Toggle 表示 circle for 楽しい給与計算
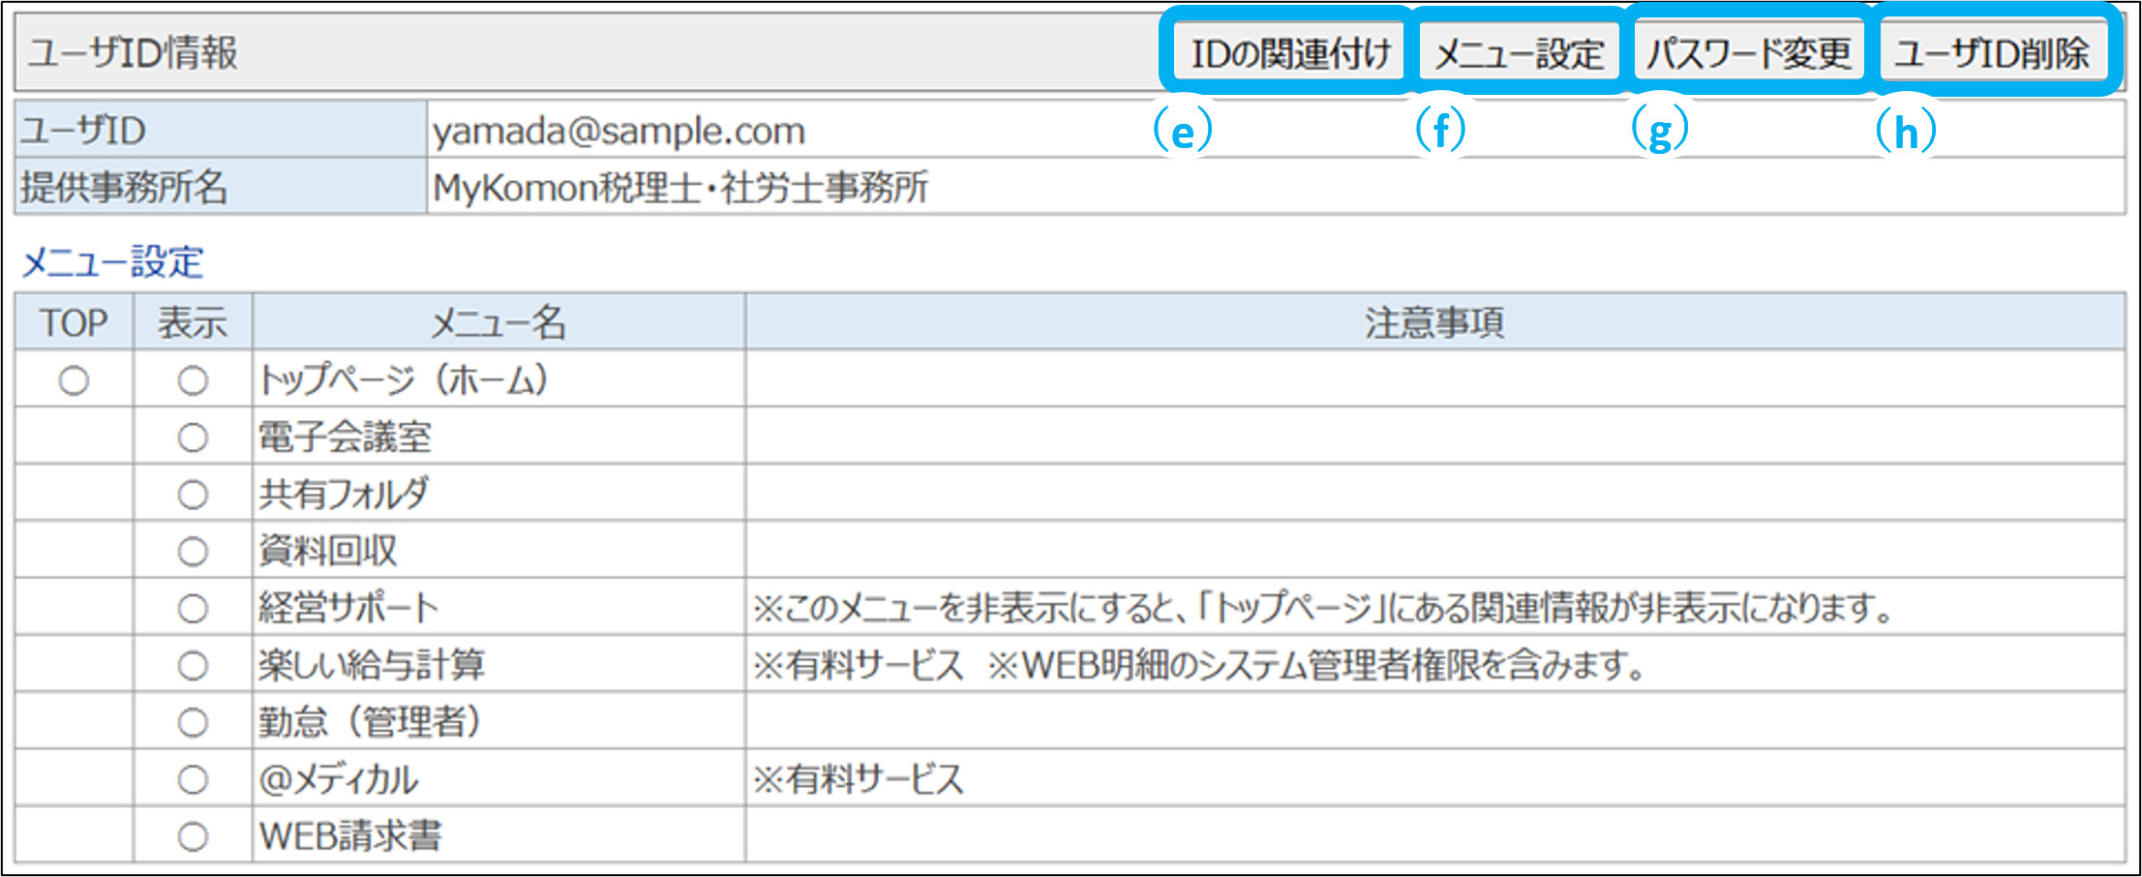2142x877 pixels. click(193, 666)
